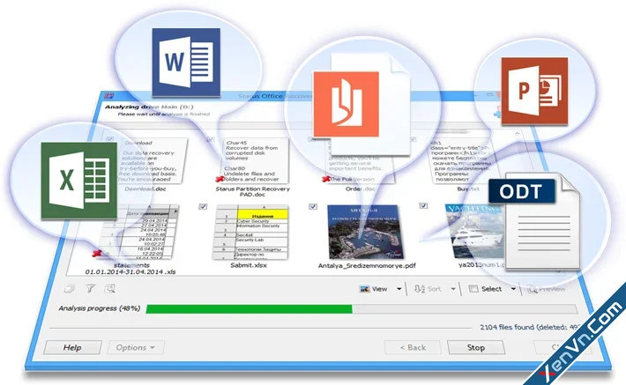This screenshot has height=385, width=626.
Task: Click the Select label in toolbar
Action: (x=491, y=289)
